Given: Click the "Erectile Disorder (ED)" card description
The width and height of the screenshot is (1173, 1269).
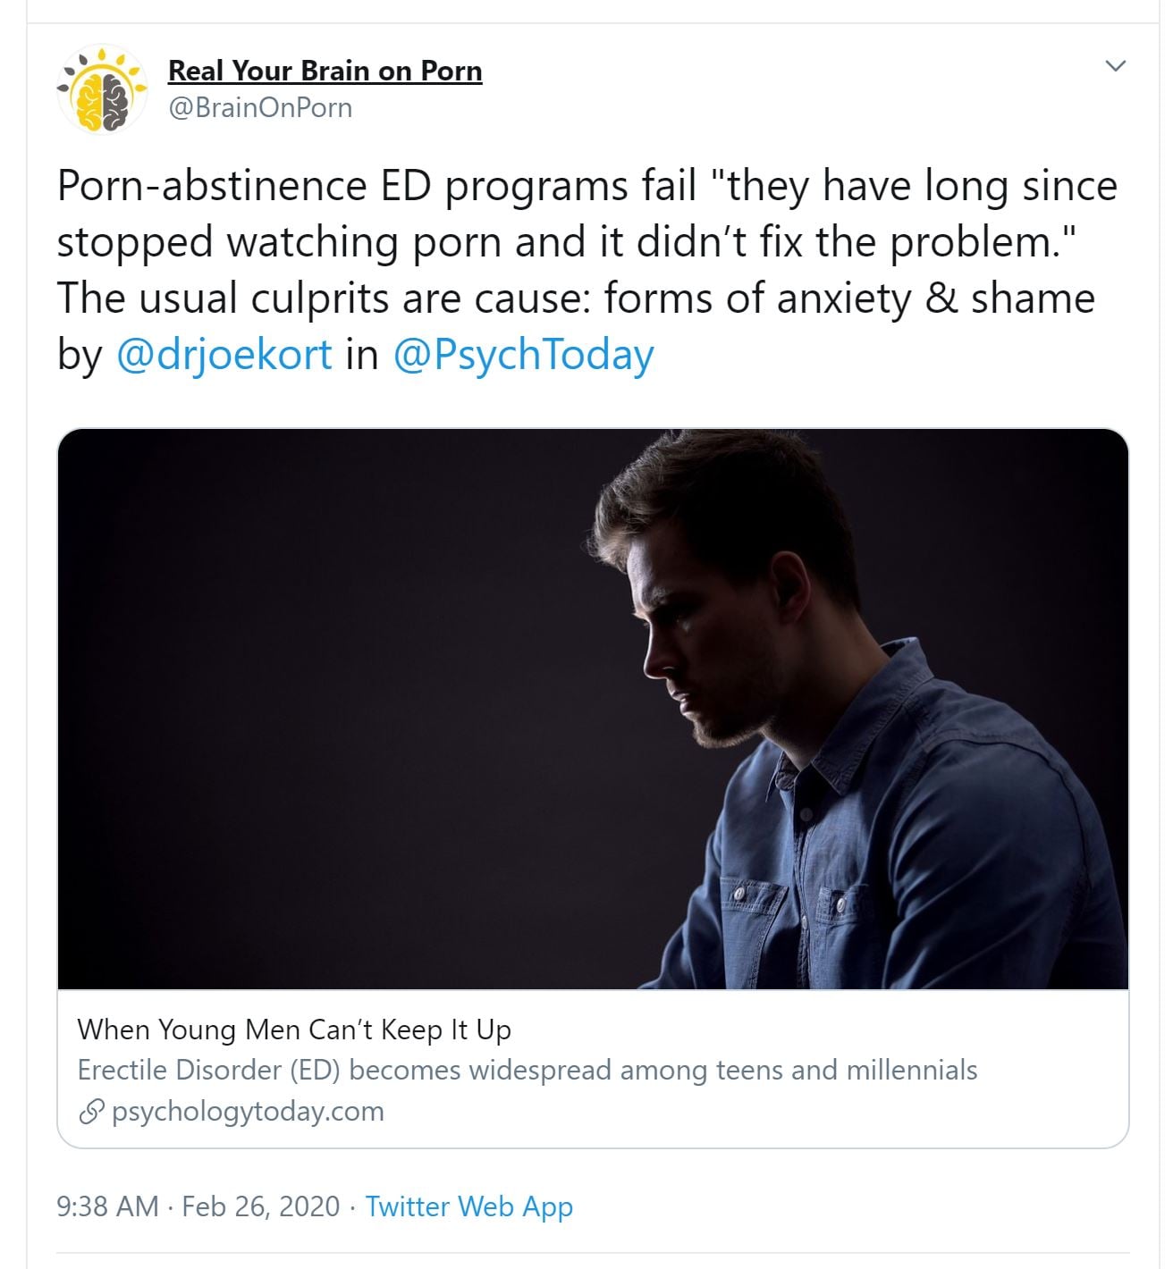Looking at the screenshot, I should click(527, 1070).
